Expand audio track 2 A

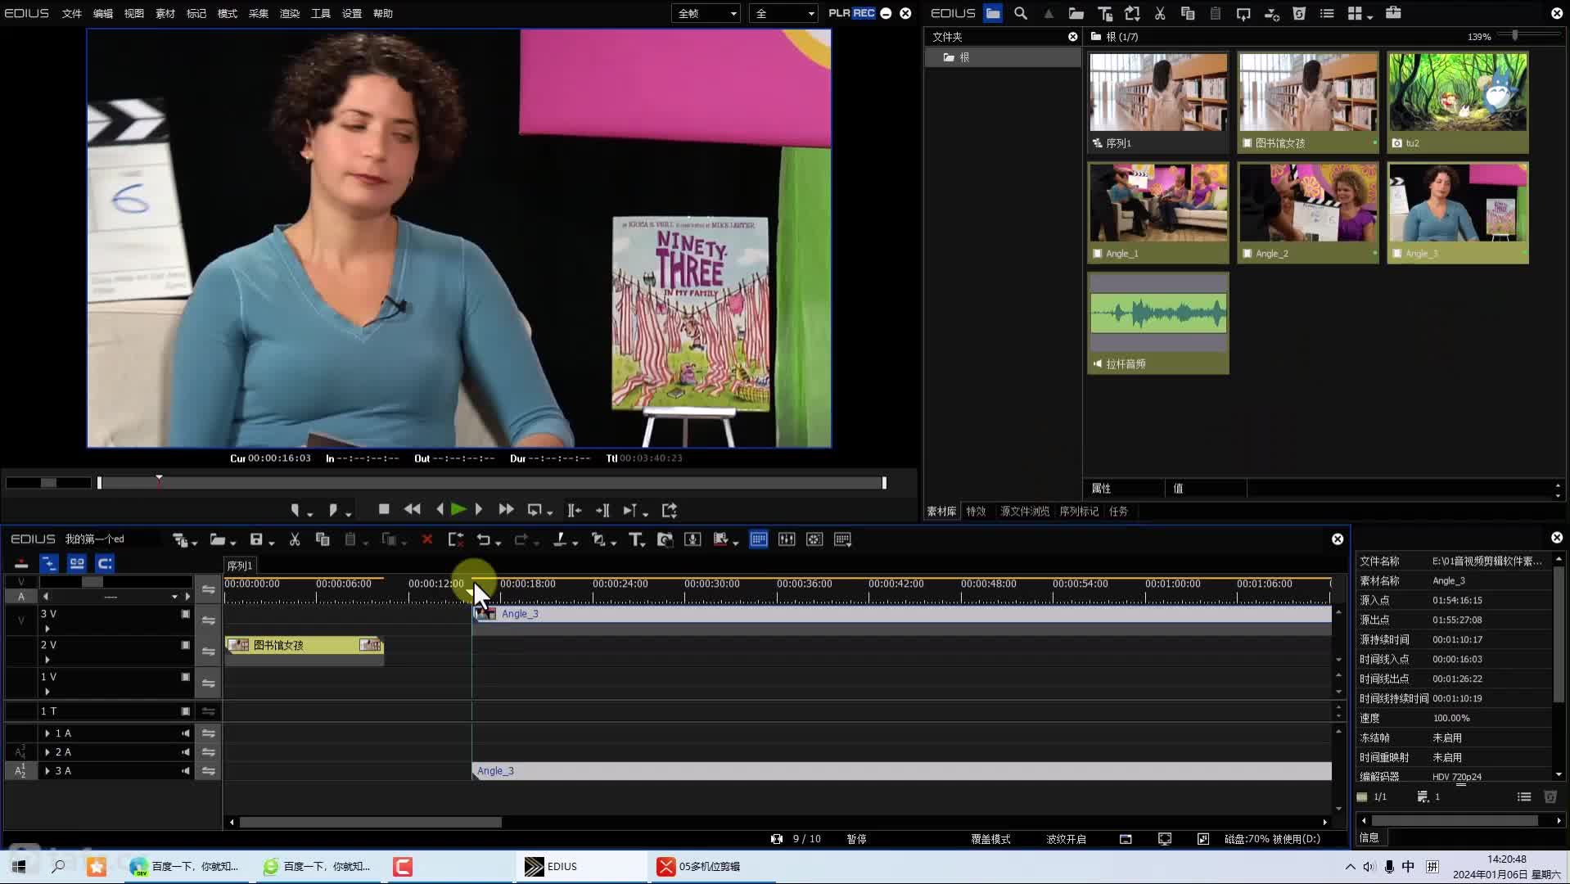[x=47, y=752]
